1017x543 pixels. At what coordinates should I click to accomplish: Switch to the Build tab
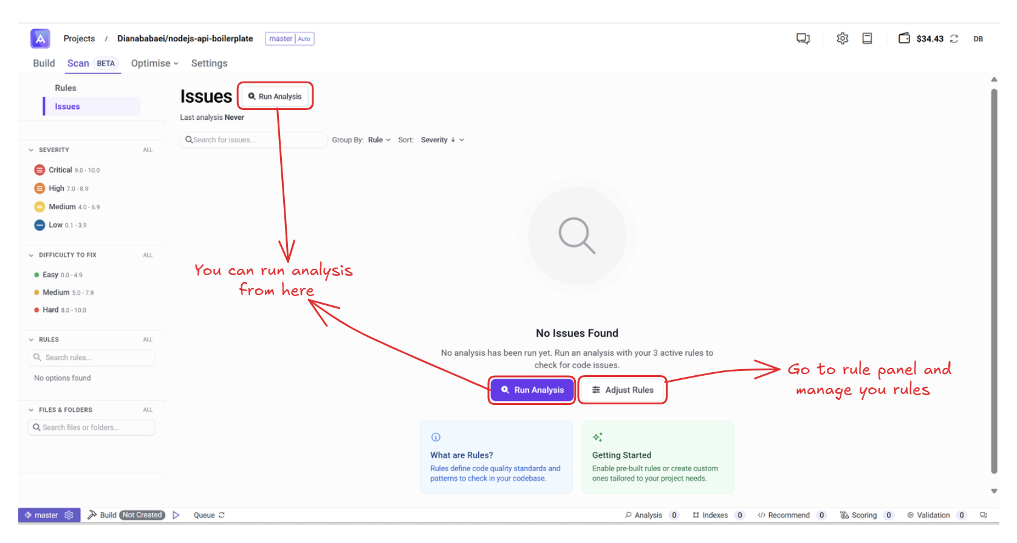44,63
